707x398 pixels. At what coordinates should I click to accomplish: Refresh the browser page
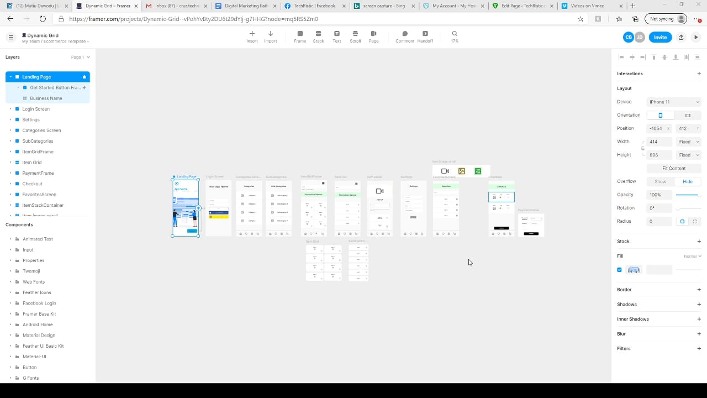pyautogui.click(x=43, y=19)
